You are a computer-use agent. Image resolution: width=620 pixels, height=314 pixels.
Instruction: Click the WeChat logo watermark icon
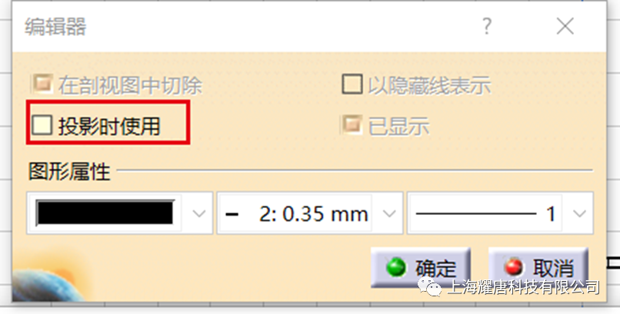tap(430, 286)
